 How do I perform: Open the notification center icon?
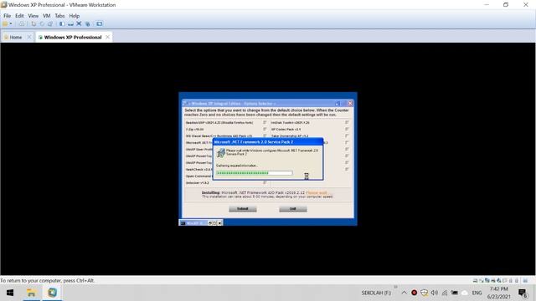point(523,293)
